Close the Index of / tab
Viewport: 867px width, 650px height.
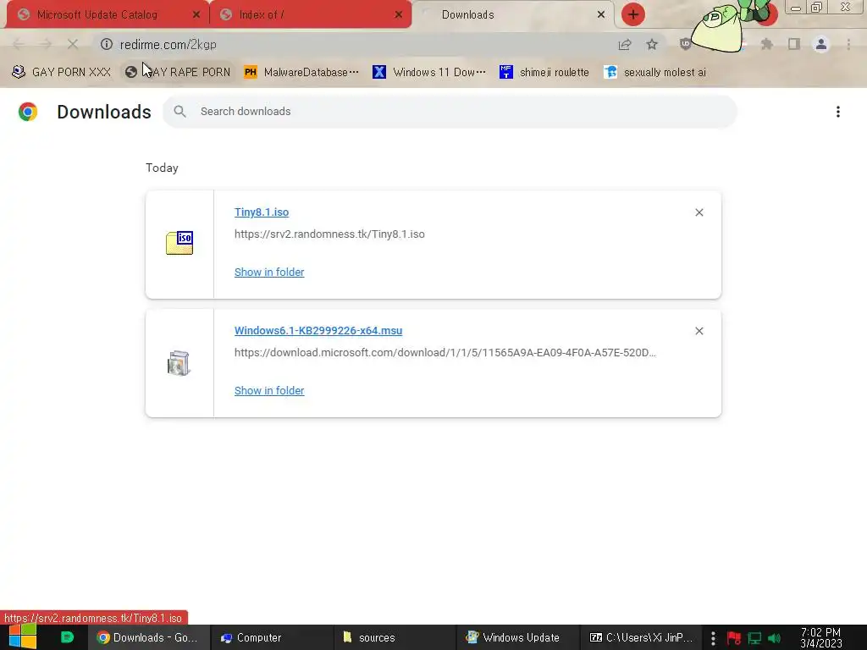(x=399, y=15)
